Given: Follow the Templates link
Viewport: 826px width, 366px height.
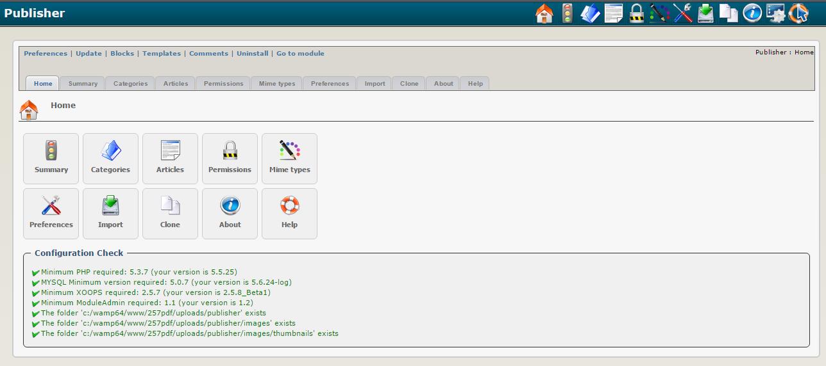Looking at the screenshot, I should coord(162,54).
